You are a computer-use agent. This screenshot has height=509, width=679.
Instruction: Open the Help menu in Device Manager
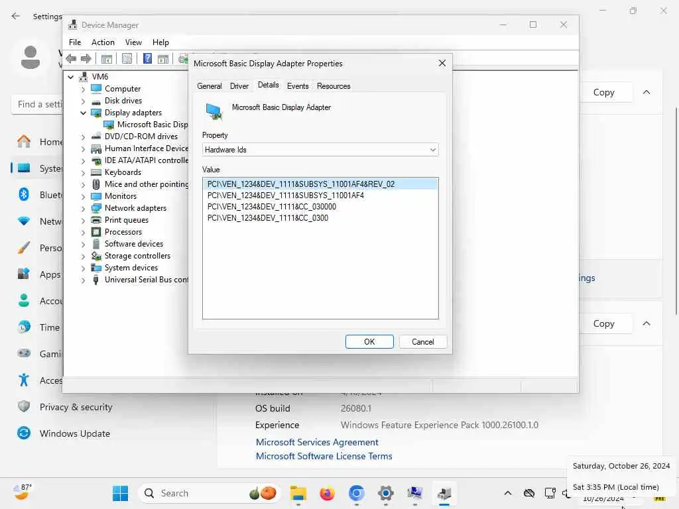(x=160, y=42)
